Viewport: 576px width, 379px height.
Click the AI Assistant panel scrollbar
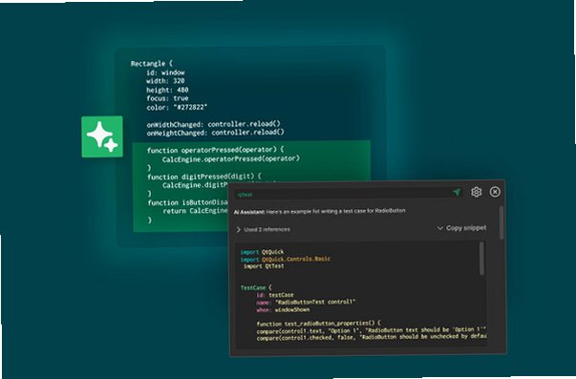tap(501, 222)
